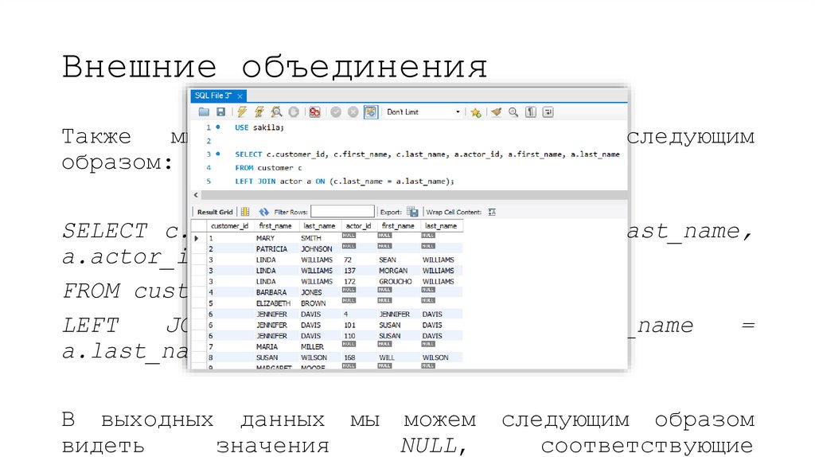This screenshot has height=457, width=815.
Task: Click the FROM customer c line
Action: click(268, 168)
